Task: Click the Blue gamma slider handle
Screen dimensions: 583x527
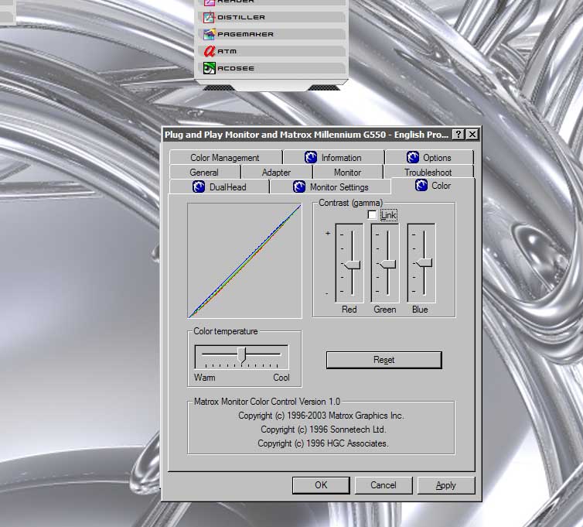Action: click(x=424, y=263)
